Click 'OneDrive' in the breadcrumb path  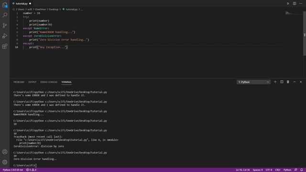[x=40, y=10]
